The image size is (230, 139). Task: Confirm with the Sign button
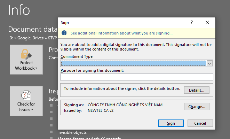tap(171, 123)
